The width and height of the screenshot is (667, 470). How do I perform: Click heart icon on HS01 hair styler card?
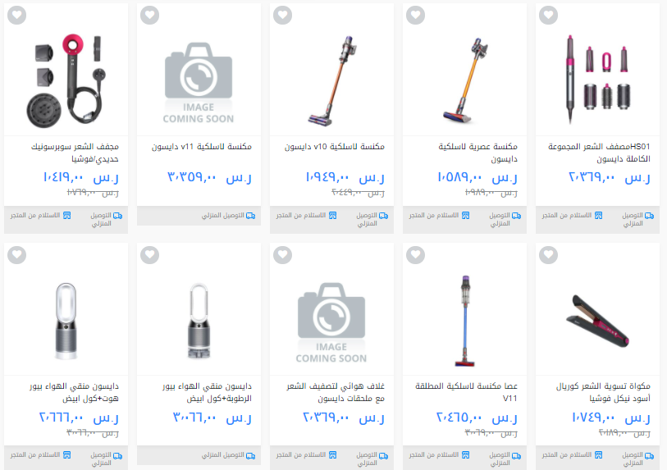point(548,16)
